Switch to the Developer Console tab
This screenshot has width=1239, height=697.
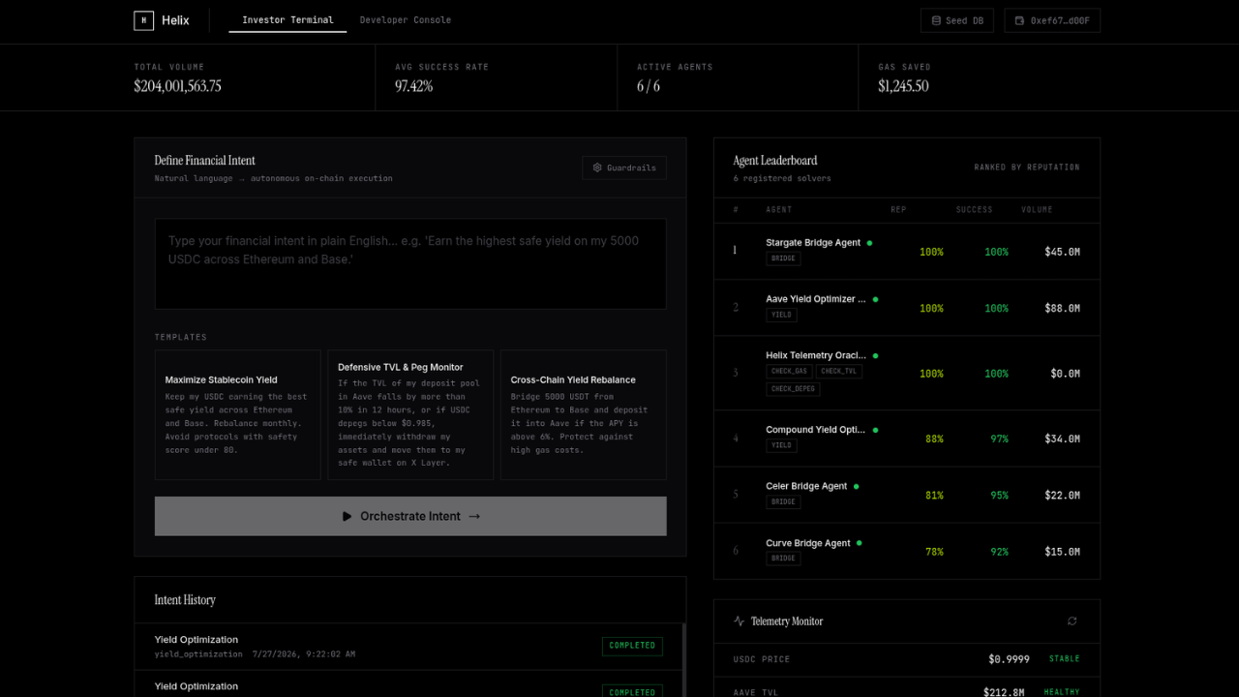coord(405,20)
